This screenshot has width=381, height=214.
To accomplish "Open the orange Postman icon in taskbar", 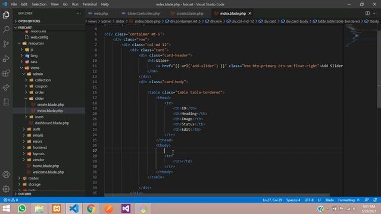I will [108, 209].
